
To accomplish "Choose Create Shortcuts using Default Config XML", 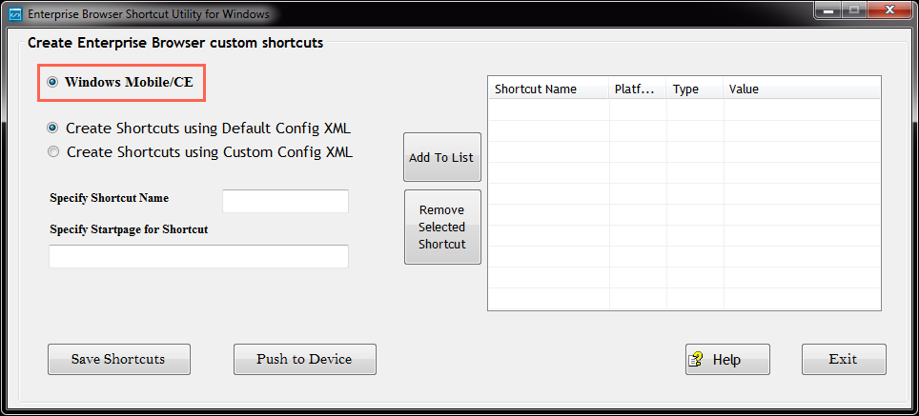I will (x=53, y=128).
